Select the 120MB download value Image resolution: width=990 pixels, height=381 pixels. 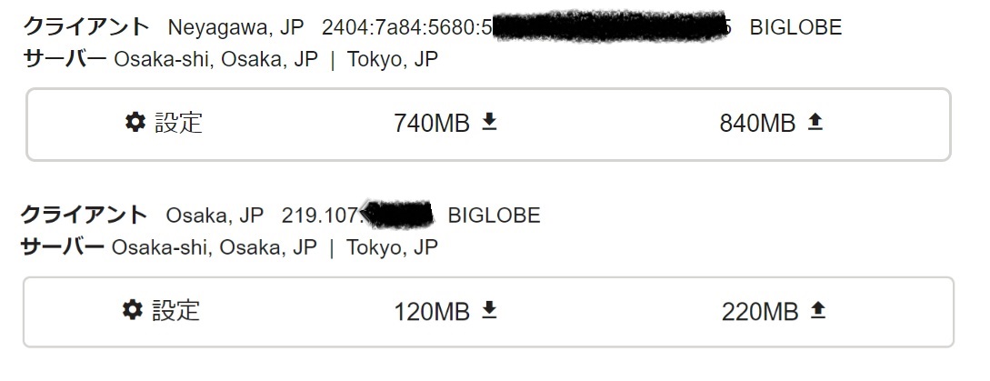432,312
